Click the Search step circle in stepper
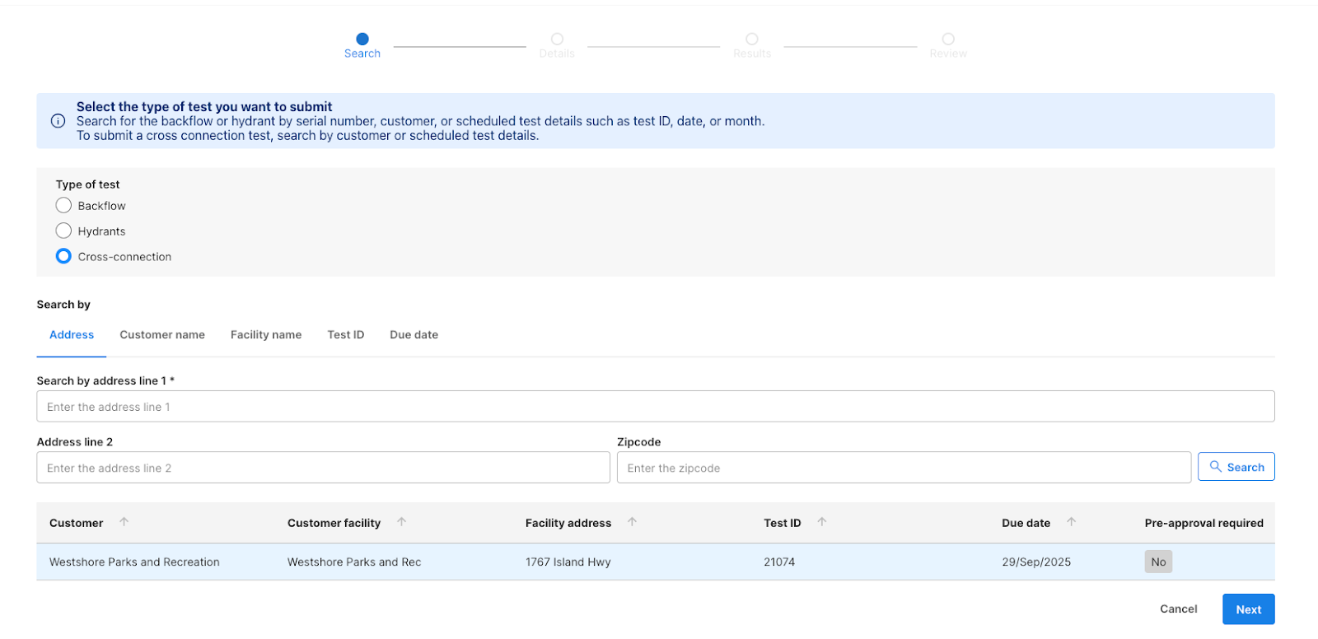The width and height of the screenshot is (1318, 639). (x=362, y=39)
